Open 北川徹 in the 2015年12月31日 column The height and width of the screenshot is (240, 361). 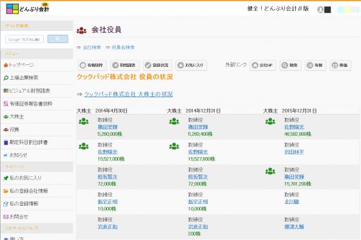(x=291, y=201)
